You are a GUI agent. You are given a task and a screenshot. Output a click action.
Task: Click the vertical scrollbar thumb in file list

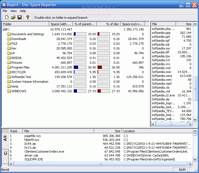coord(195,89)
